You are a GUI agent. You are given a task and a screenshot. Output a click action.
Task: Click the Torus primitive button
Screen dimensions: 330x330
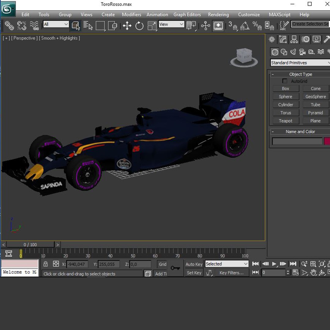pos(286,113)
